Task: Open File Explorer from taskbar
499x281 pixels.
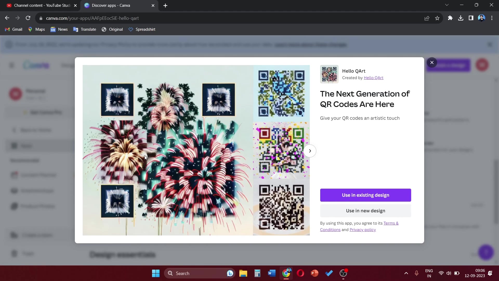Action: [243, 273]
